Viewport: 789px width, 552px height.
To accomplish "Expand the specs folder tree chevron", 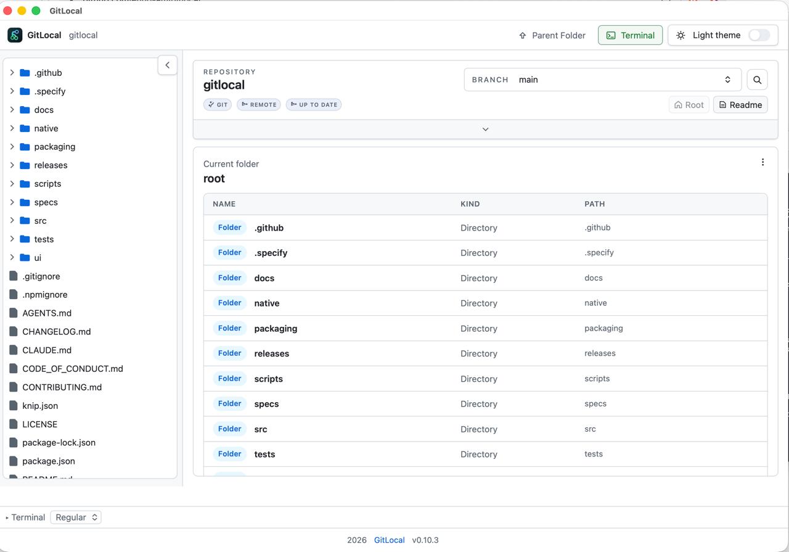I will coord(12,202).
